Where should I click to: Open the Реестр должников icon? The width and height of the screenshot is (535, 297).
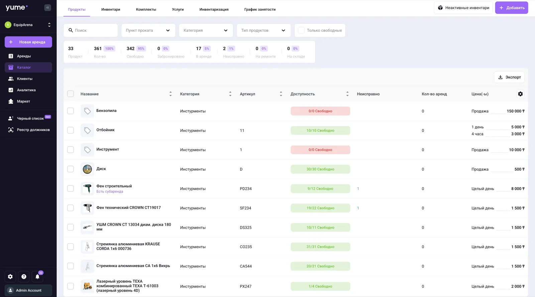click(11, 130)
